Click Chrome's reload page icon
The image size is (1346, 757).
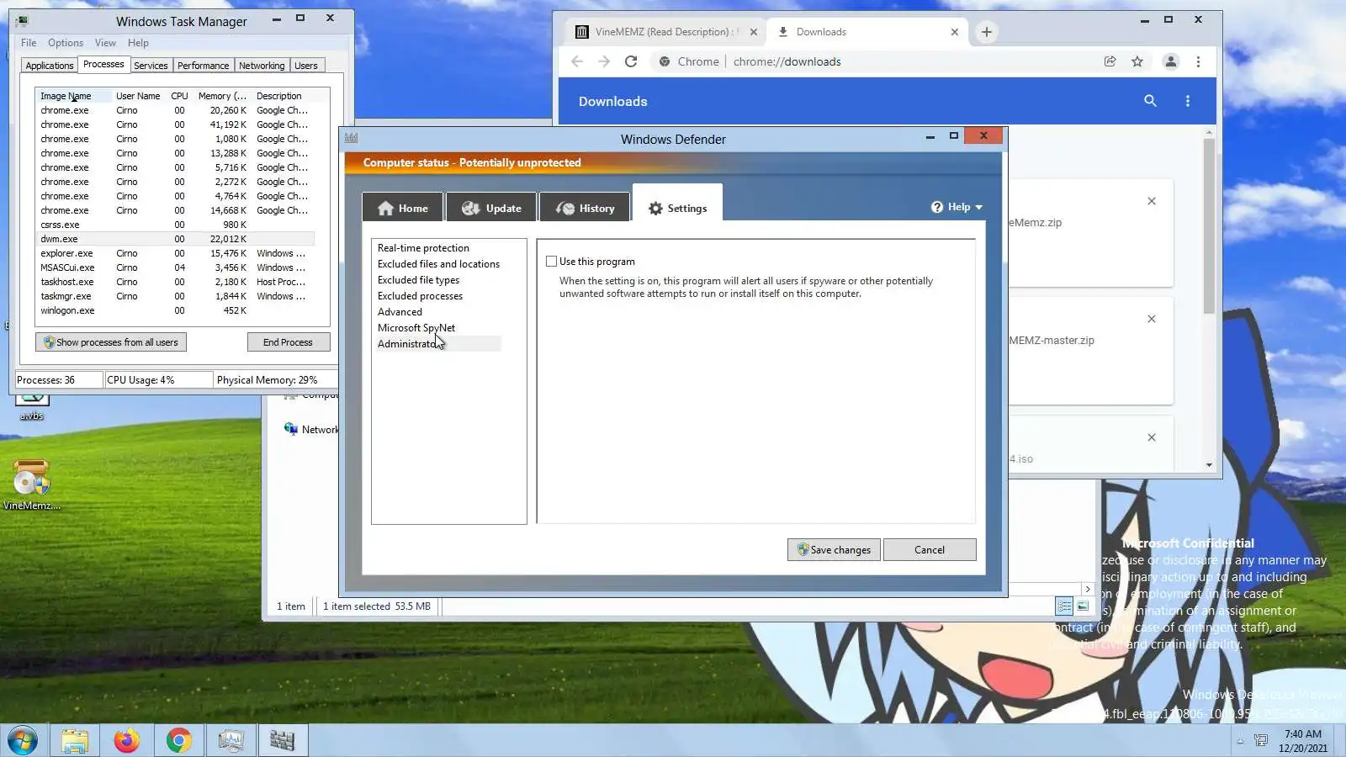click(631, 61)
